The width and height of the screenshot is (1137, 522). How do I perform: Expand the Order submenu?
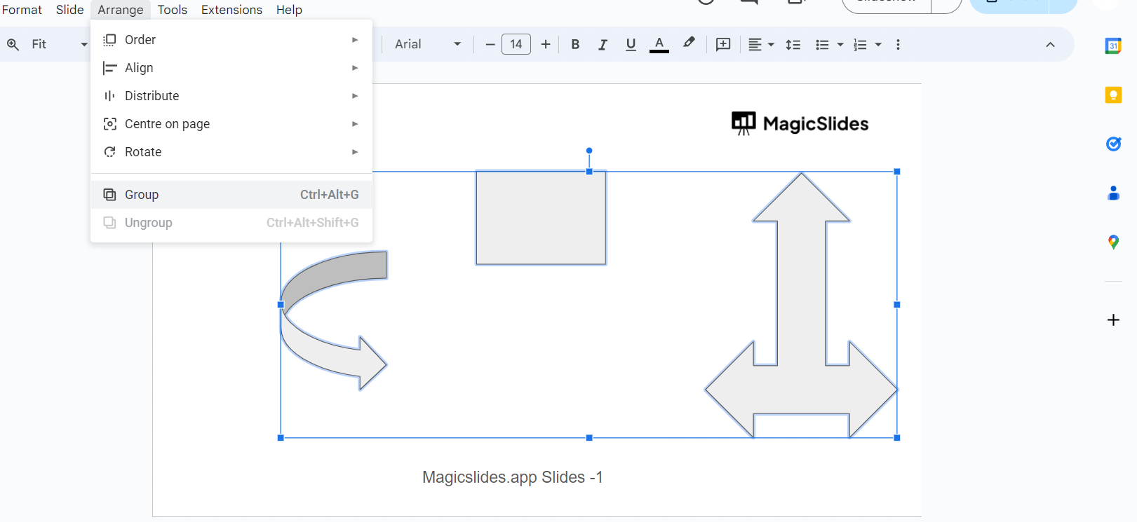pos(231,40)
